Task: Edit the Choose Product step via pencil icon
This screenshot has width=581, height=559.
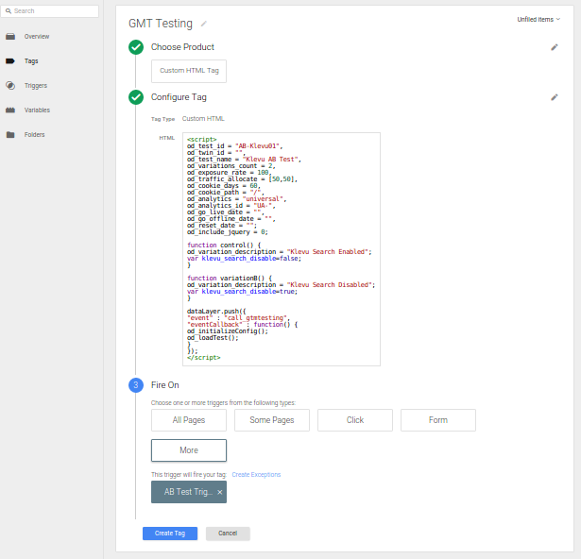Action: tap(555, 46)
